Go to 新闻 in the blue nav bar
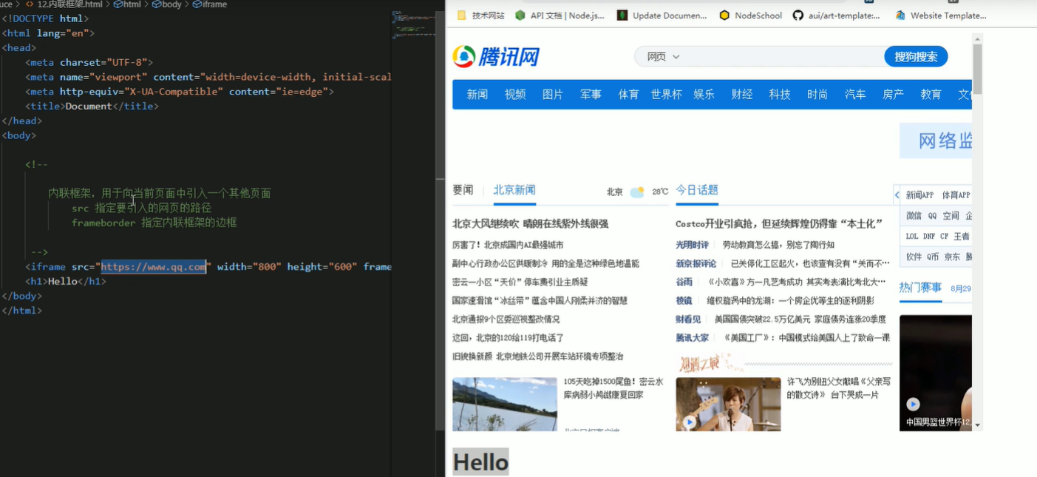Image resolution: width=1037 pixels, height=477 pixels. pyautogui.click(x=477, y=95)
